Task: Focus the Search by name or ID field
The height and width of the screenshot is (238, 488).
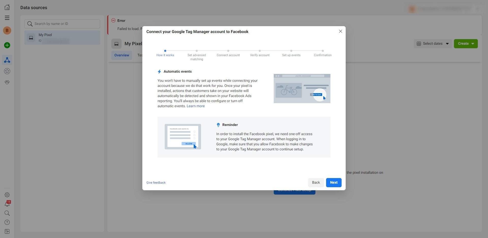Action: point(62,24)
